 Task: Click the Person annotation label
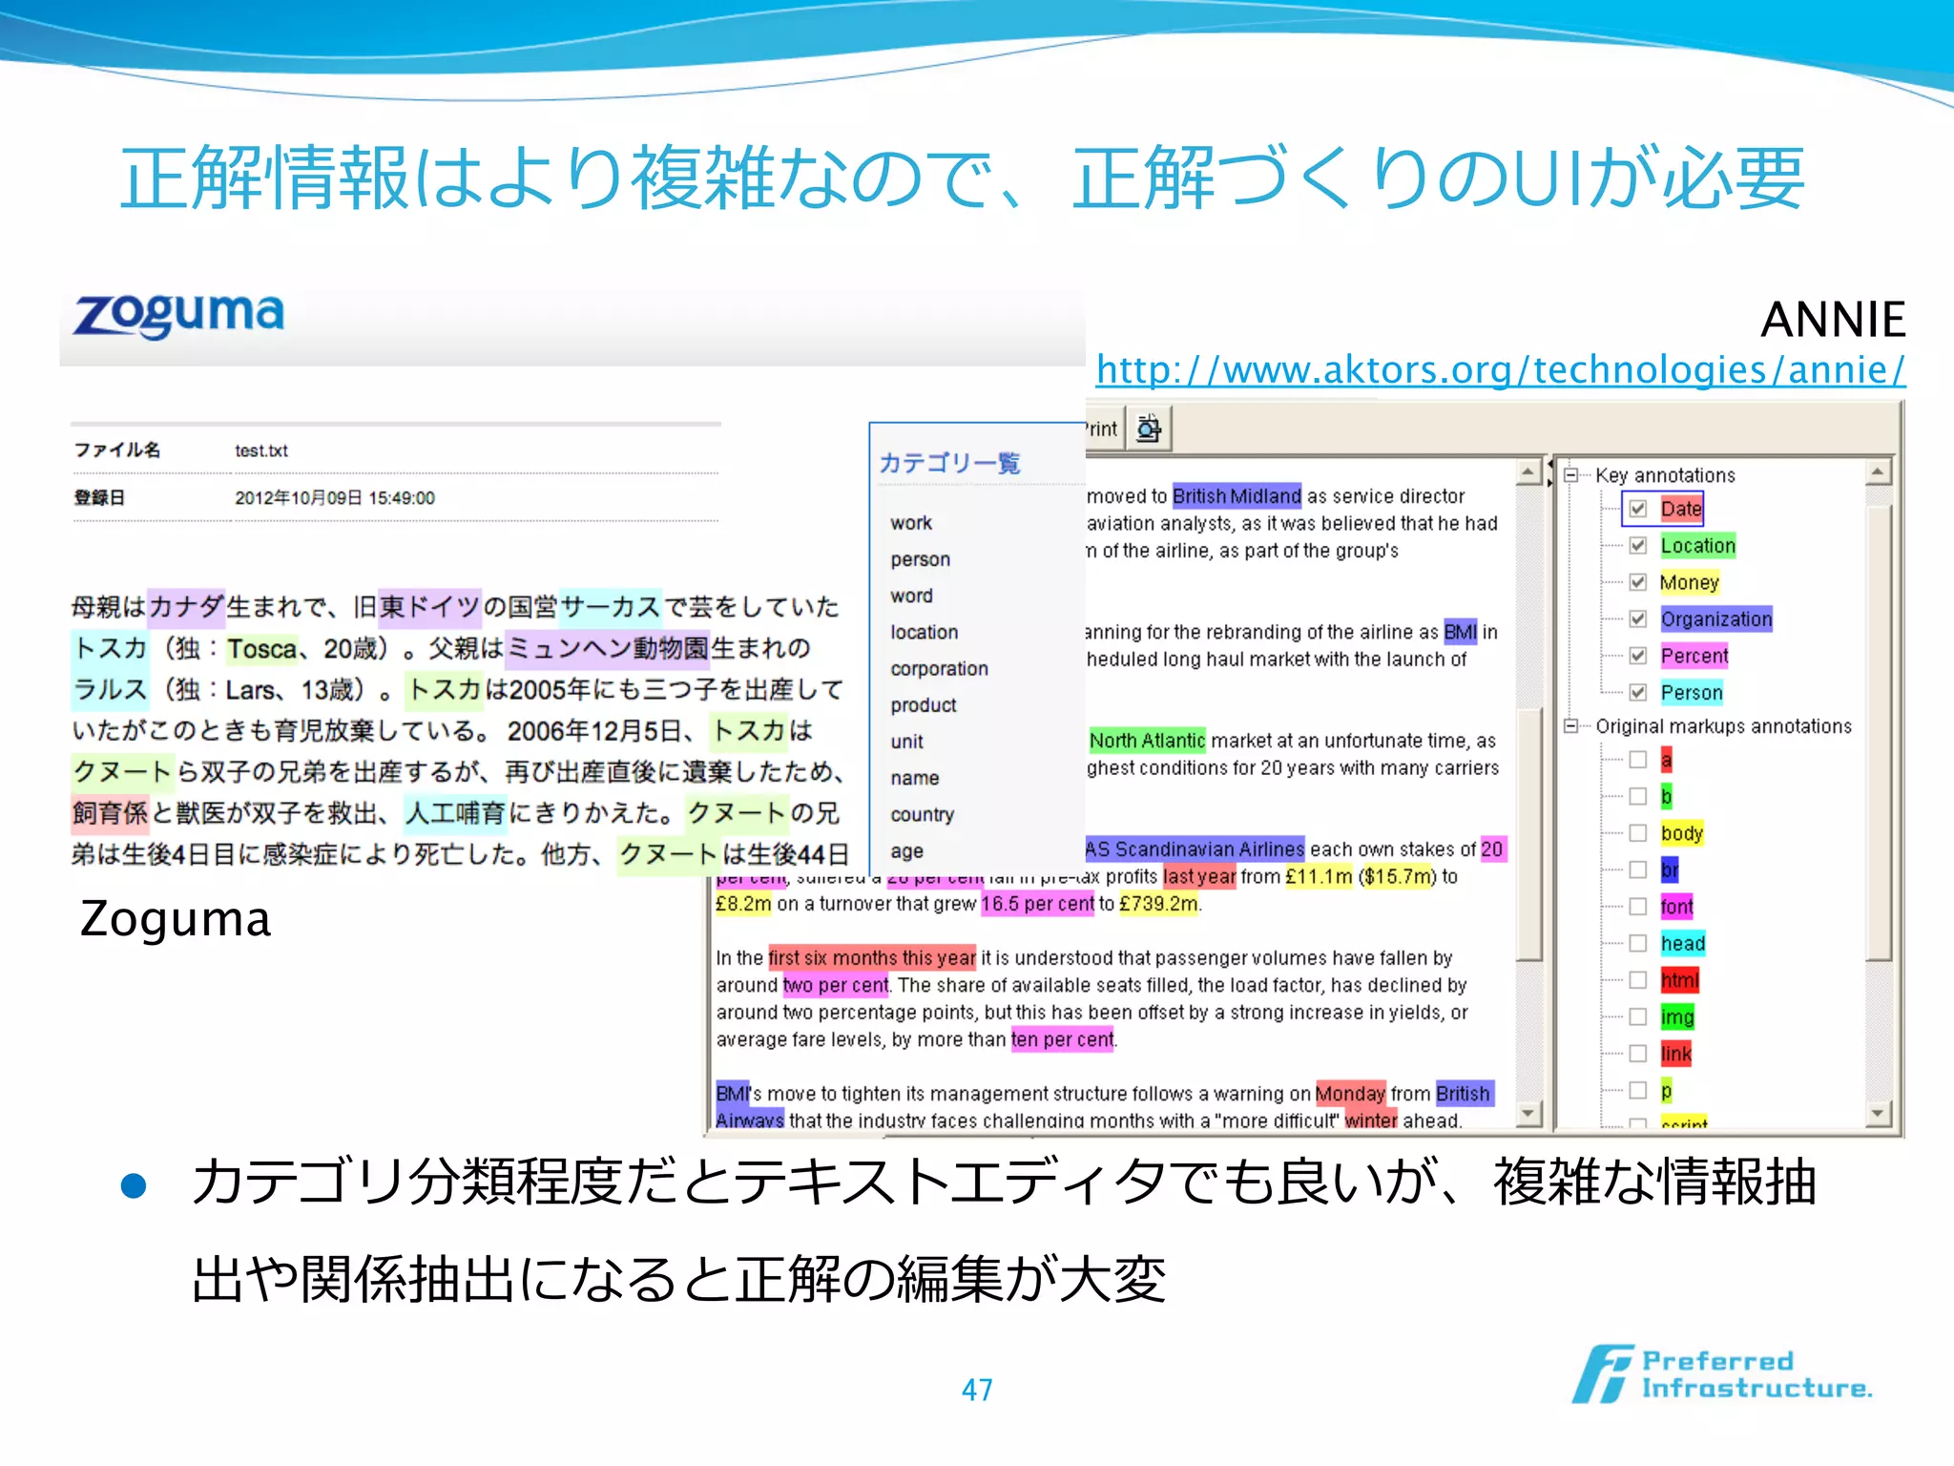1692,692
